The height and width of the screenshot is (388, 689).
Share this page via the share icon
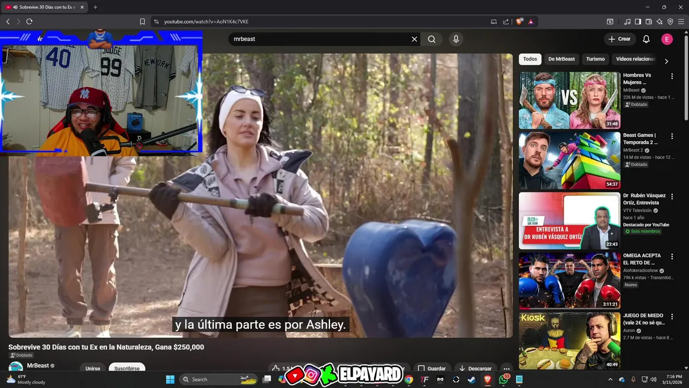506,22
